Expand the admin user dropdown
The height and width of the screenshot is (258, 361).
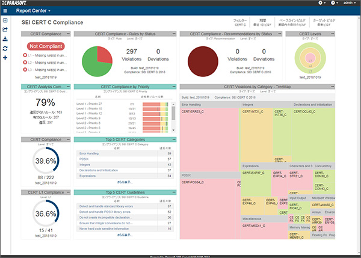click(x=350, y=3)
